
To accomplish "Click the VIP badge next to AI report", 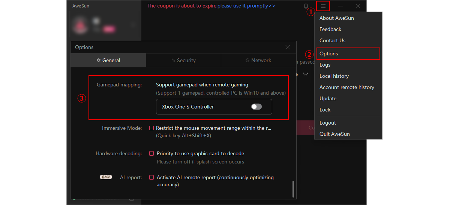I will (x=106, y=177).
